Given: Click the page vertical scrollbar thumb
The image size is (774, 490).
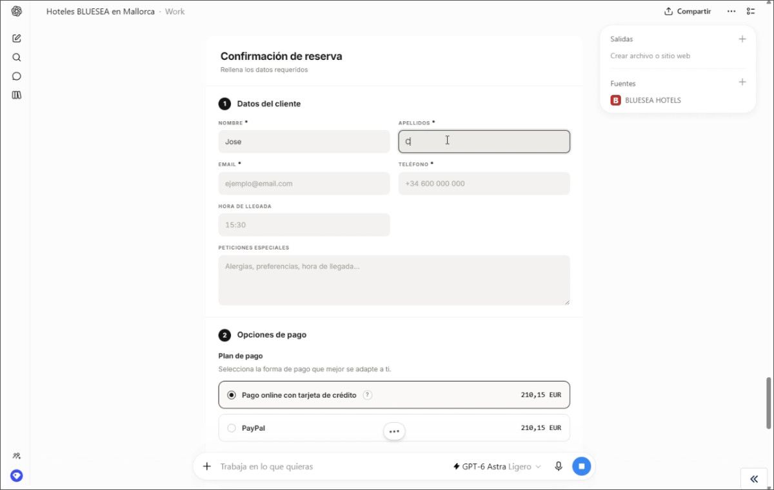Looking at the screenshot, I should pos(768,403).
